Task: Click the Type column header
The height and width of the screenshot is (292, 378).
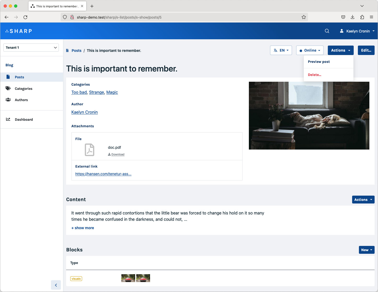Action: pyautogui.click(x=74, y=263)
